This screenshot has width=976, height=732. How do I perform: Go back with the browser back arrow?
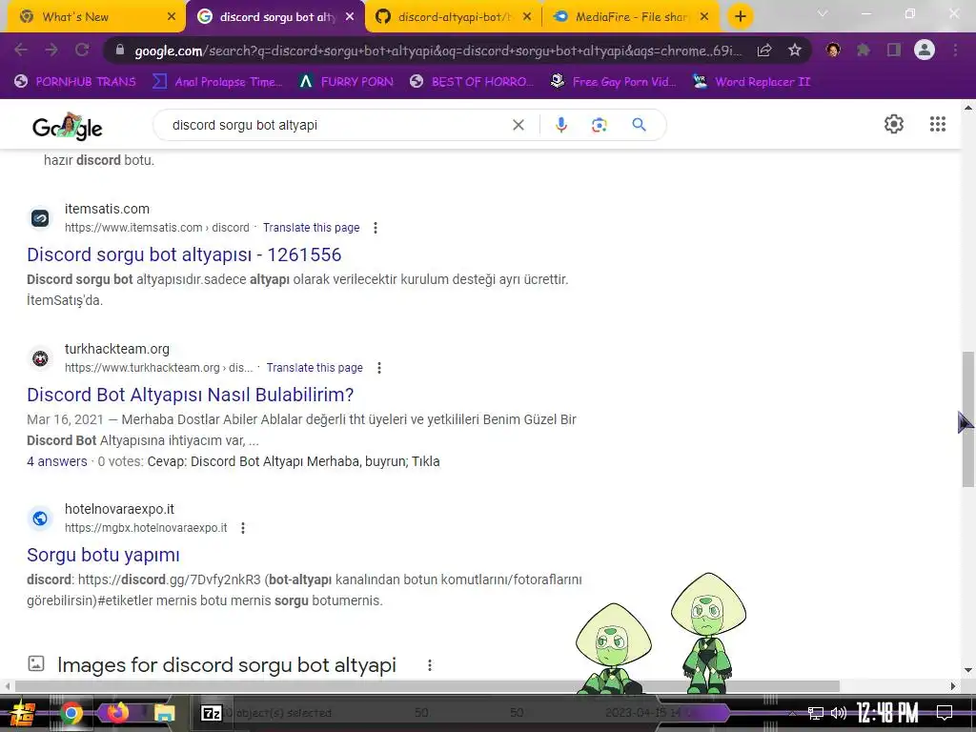(21, 50)
